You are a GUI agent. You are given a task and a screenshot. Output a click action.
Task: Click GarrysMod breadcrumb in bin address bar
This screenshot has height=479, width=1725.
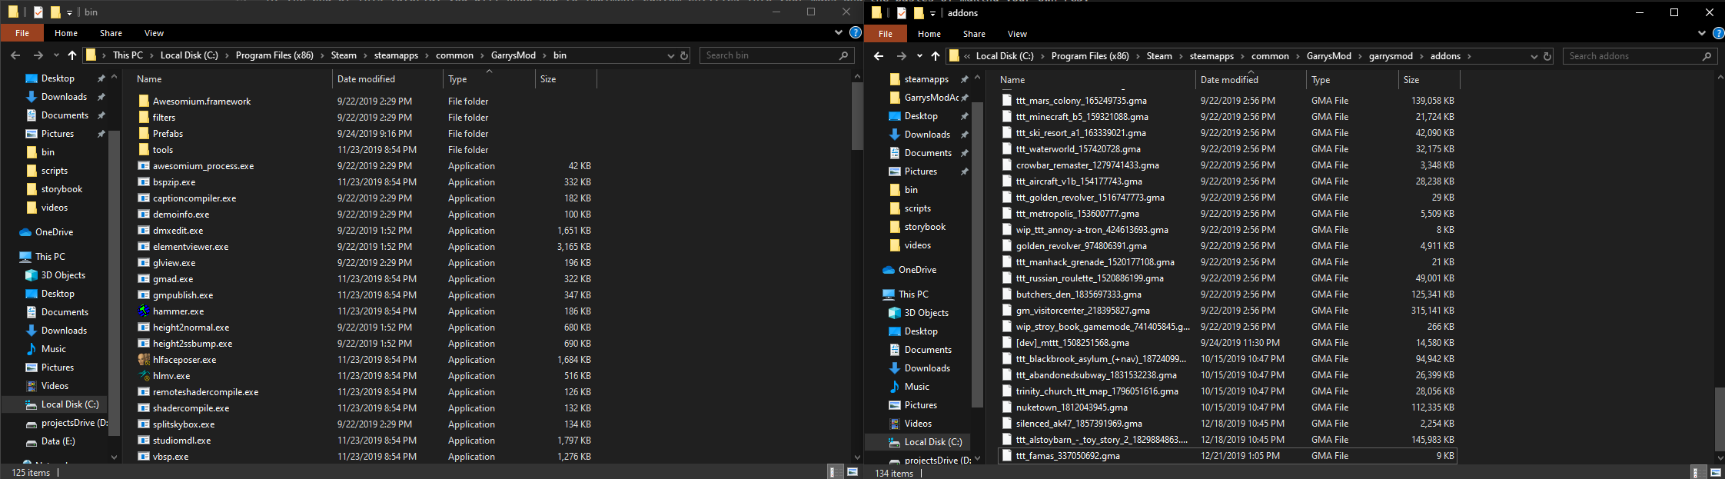[x=514, y=55]
